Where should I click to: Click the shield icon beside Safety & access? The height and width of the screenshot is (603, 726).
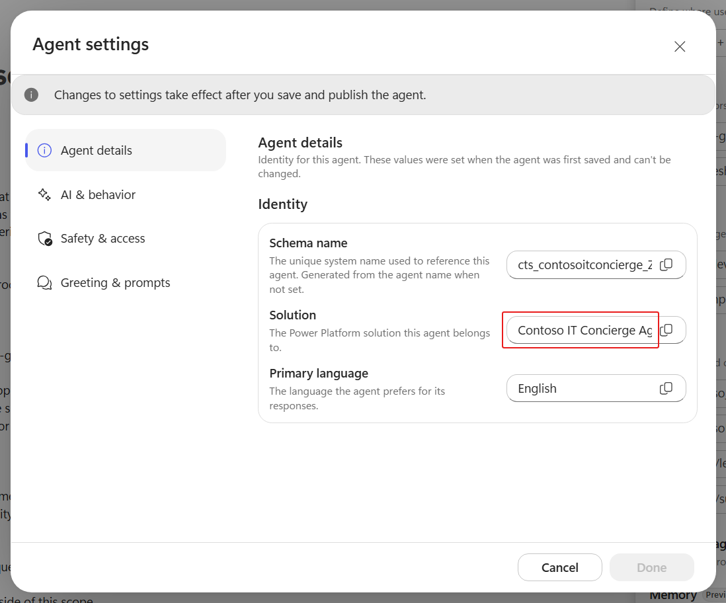click(x=45, y=239)
